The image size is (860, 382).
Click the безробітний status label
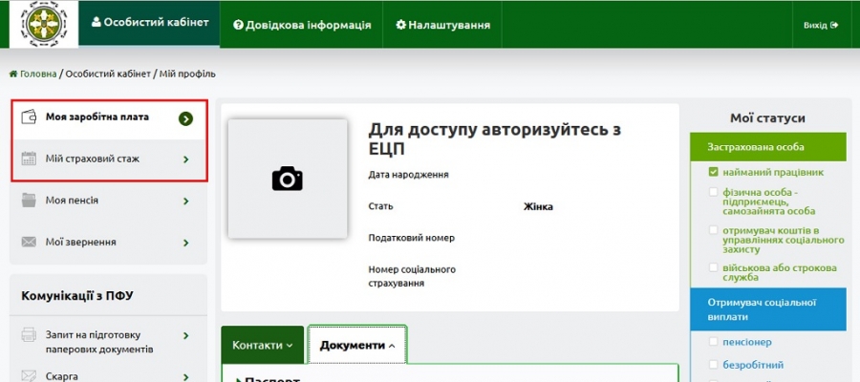[x=753, y=365]
